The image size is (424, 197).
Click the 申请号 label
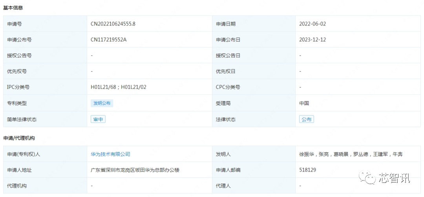pyautogui.click(x=15, y=24)
